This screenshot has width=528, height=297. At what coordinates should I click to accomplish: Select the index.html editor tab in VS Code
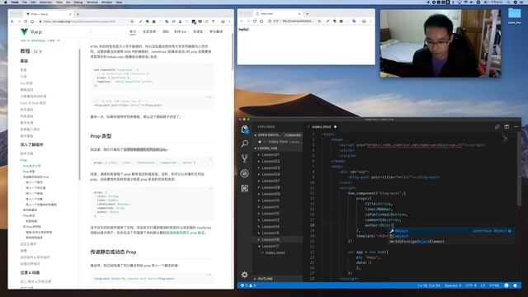coord(321,126)
